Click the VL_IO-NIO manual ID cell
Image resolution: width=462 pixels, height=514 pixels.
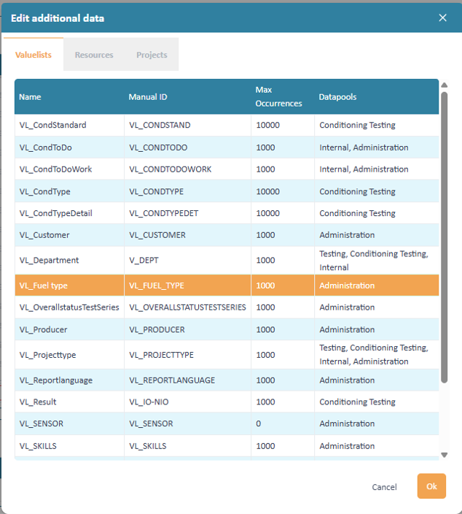(x=187, y=402)
